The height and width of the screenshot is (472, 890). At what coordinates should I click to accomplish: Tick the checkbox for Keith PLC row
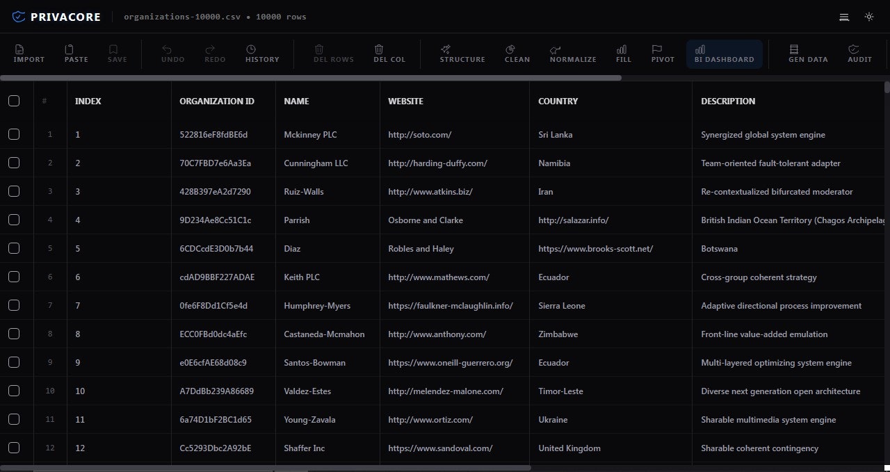click(14, 277)
